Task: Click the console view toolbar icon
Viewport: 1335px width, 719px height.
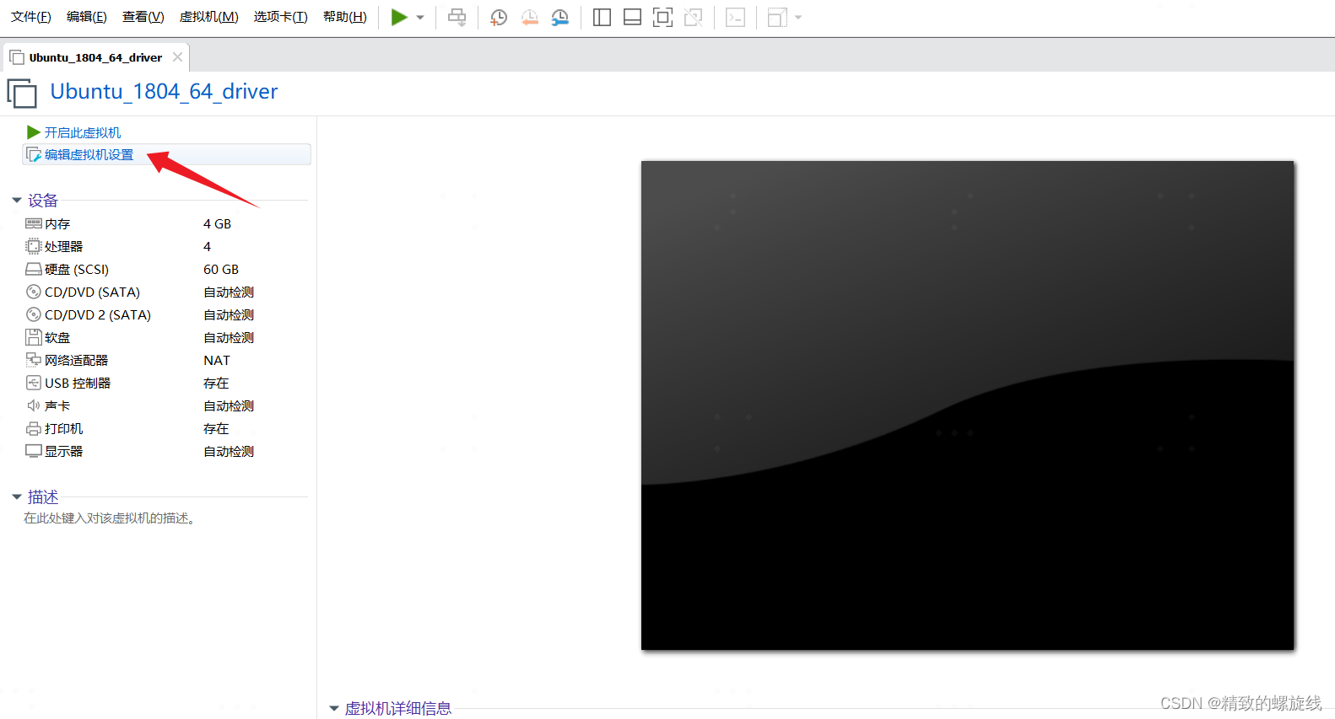Action: point(736,17)
